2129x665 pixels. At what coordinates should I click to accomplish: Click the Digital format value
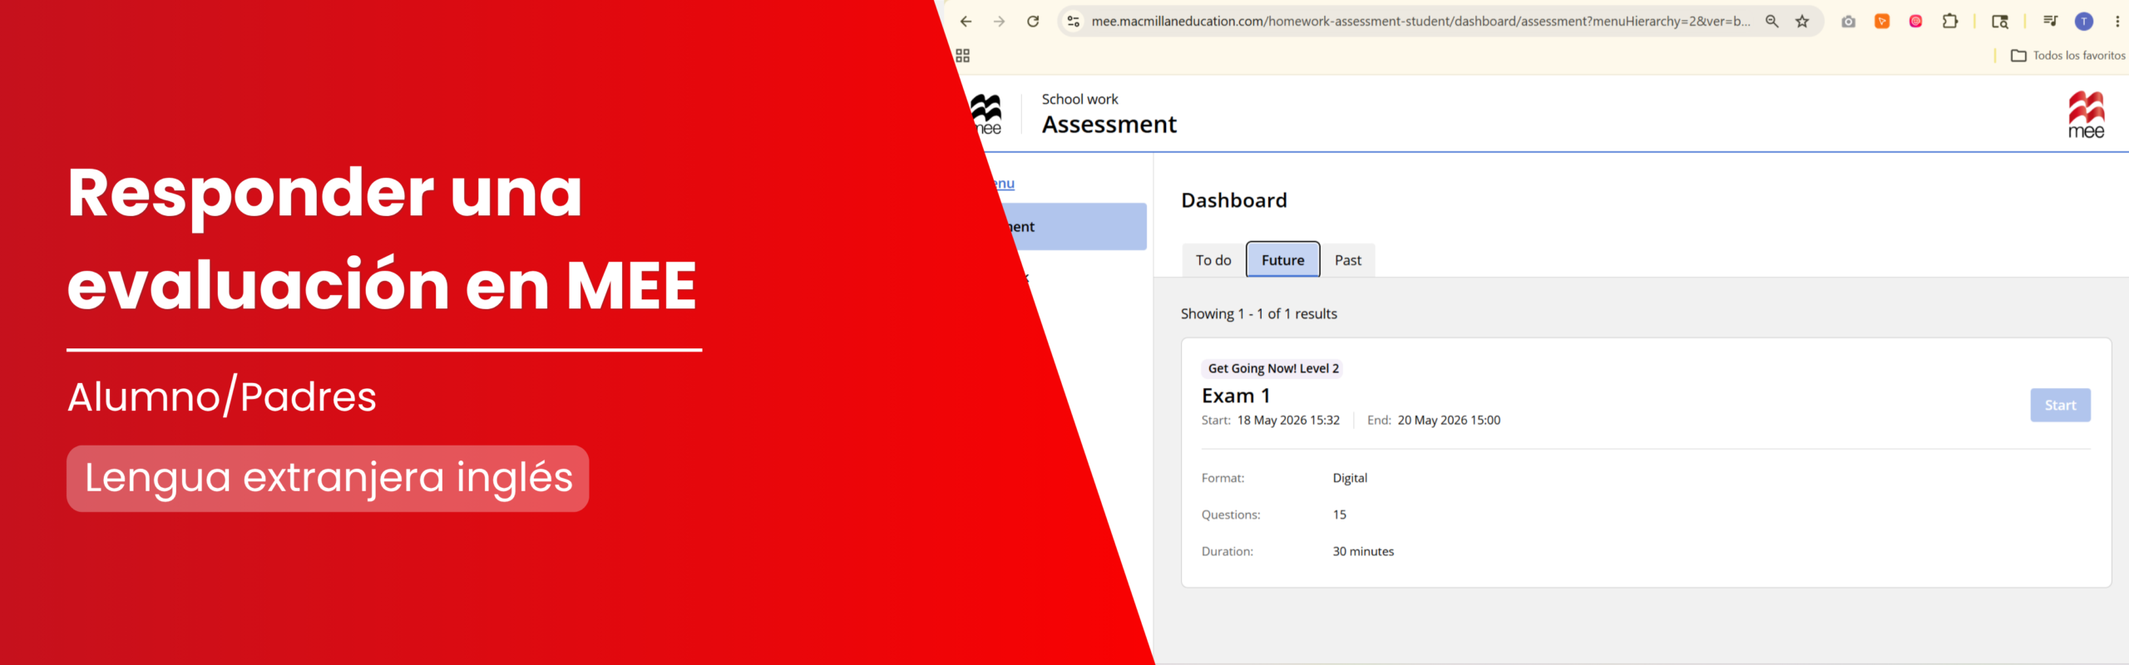pos(1350,478)
